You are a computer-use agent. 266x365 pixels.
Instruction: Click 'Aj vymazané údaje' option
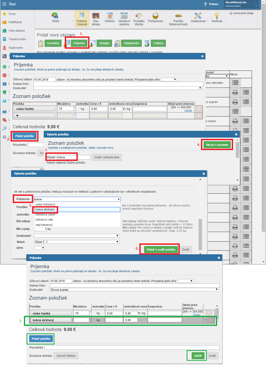click(x=242, y=13)
